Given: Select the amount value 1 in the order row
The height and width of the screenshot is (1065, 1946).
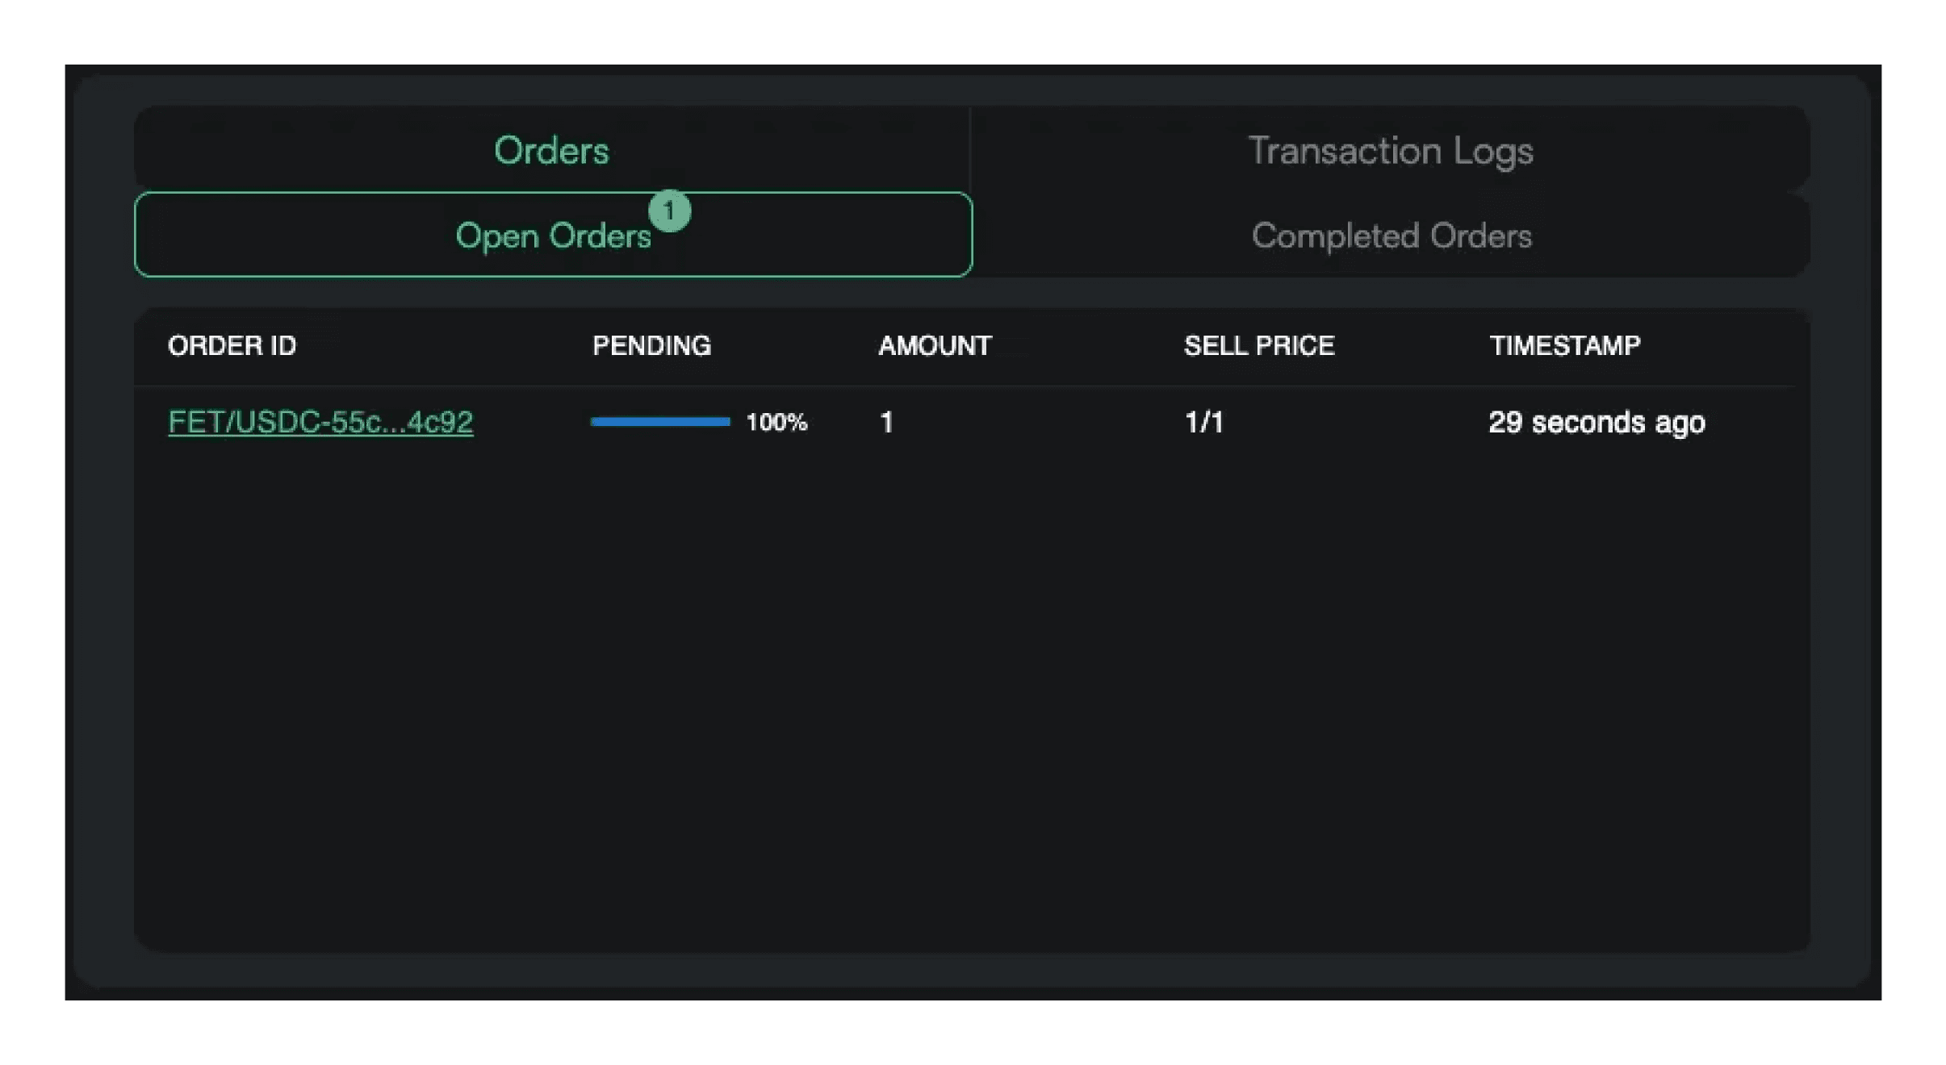Looking at the screenshot, I should (886, 422).
